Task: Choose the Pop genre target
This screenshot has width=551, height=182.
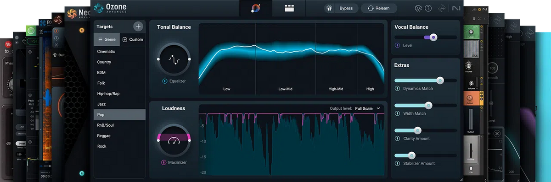Action: coord(119,114)
